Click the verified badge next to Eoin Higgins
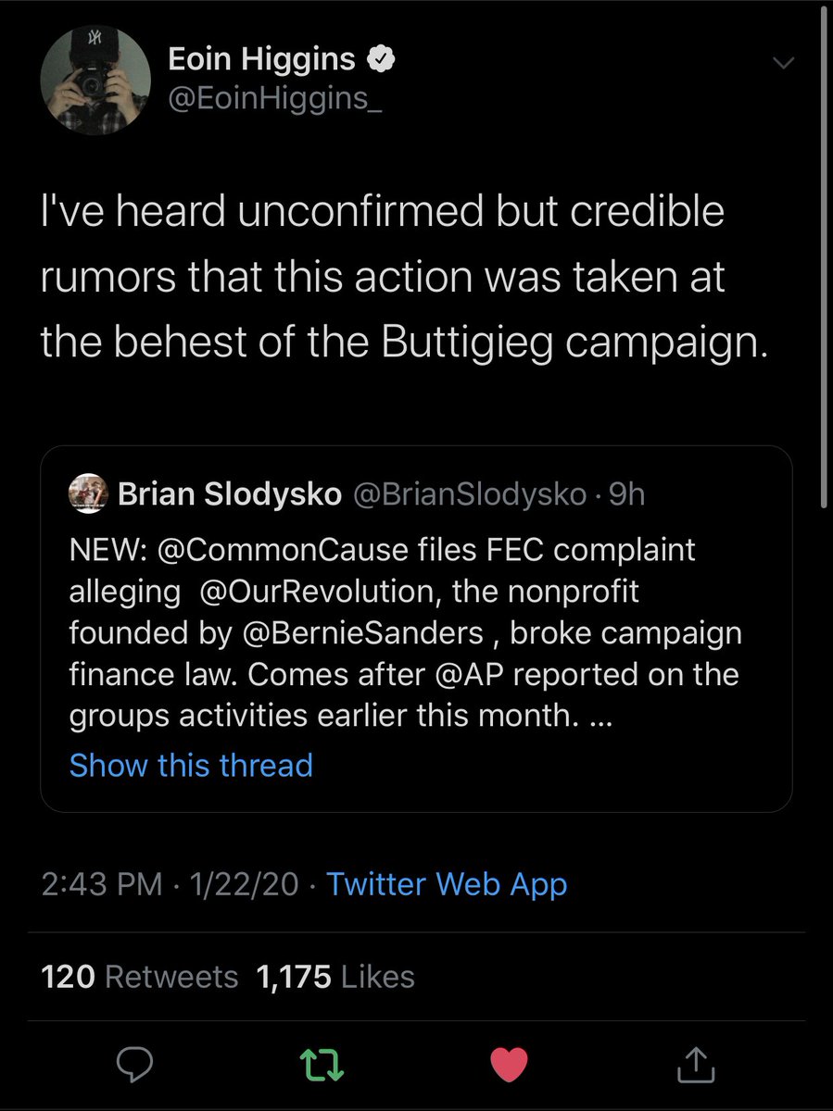 [381, 59]
